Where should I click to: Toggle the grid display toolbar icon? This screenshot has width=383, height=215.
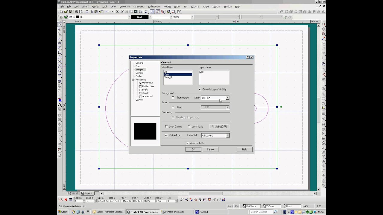pos(152,12)
